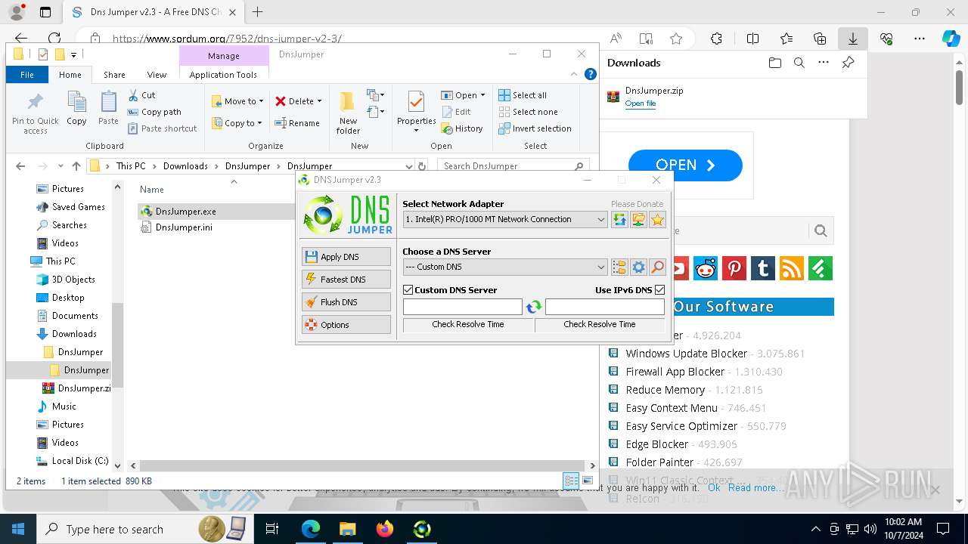This screenshot has width=968, height=544.
Task: Open the File menu in File Explorer
Action: (x=27, y=75)
